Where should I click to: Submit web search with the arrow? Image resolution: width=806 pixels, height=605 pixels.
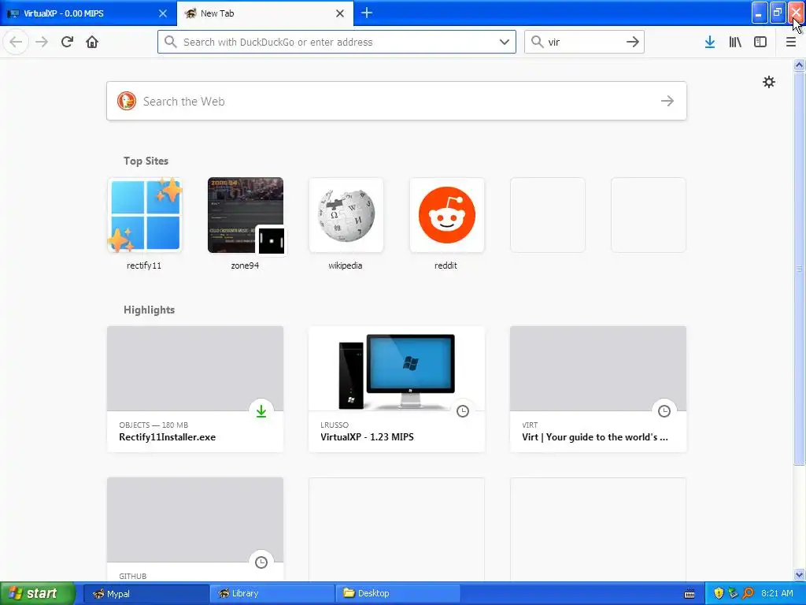pos(667,101)
